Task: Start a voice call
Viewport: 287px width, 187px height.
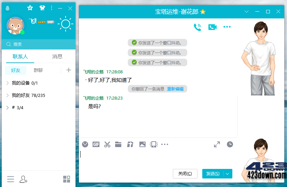Action: point(197,27)
